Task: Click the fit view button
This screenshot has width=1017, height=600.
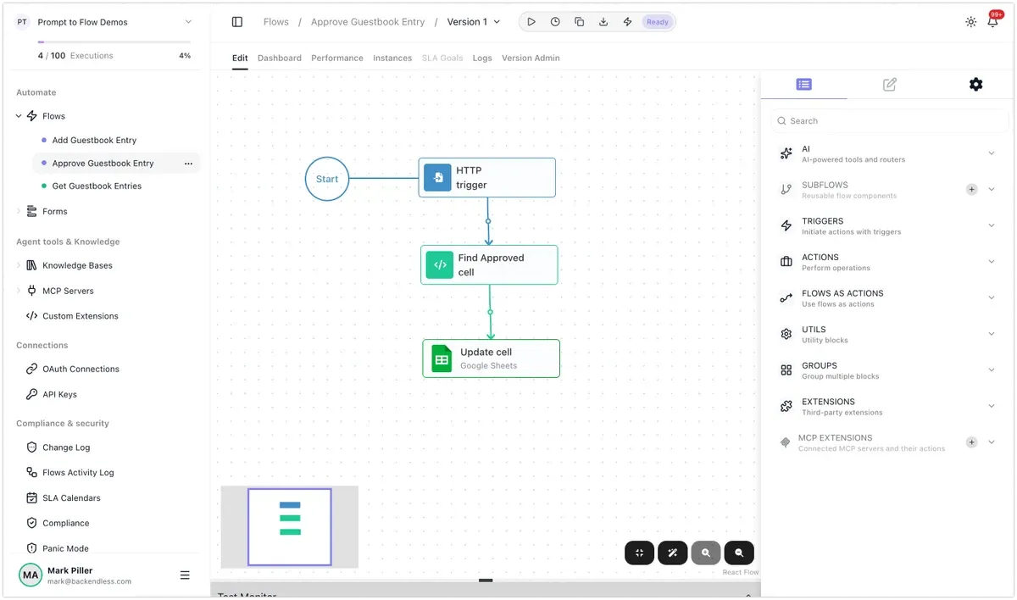Action: (x=640, y=553)
